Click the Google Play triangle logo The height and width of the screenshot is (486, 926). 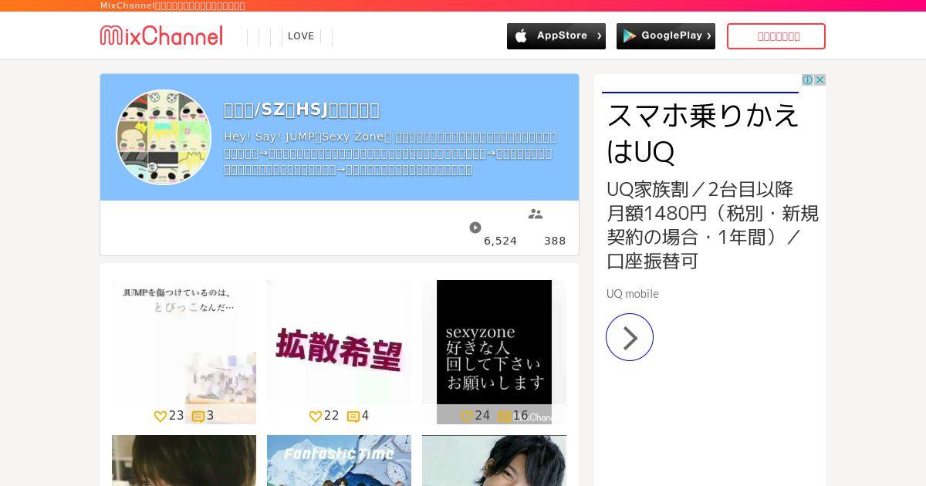(x=630, y=36)
